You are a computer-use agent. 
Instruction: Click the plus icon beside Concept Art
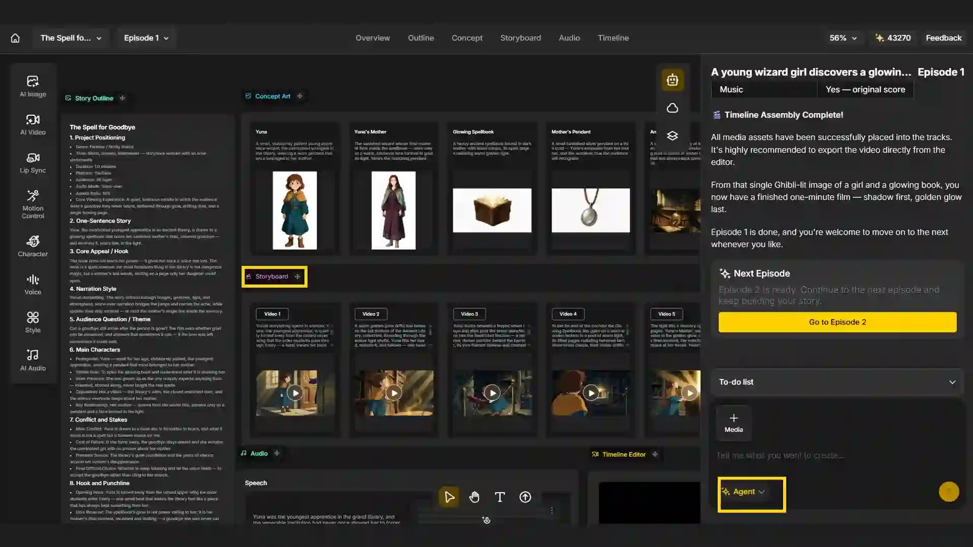(299, 96)
